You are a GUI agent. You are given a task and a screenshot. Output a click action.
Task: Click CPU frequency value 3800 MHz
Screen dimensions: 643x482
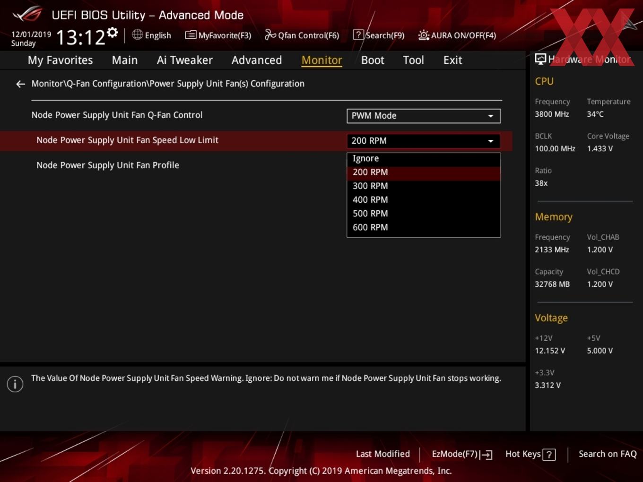coord(552,114)
